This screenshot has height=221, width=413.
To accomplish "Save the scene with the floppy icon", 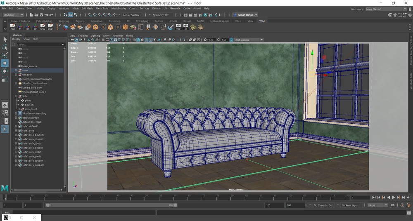I will point(41,15).
